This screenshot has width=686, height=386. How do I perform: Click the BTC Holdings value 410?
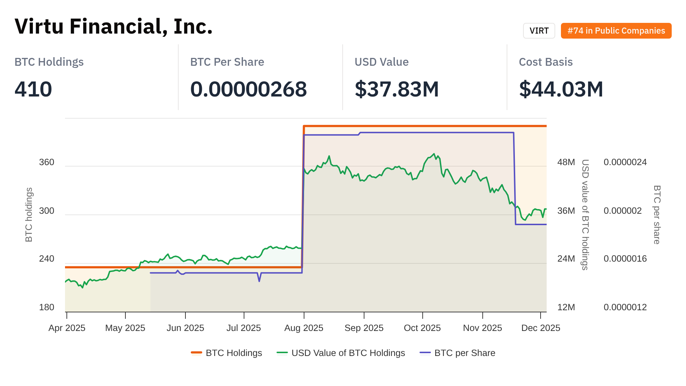click(x=33, y=89)
